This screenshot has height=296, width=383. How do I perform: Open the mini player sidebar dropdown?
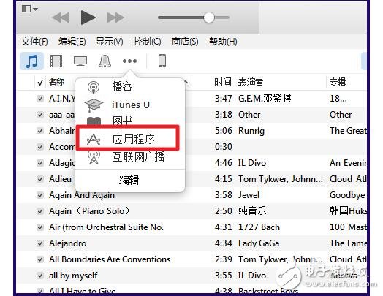30,9
